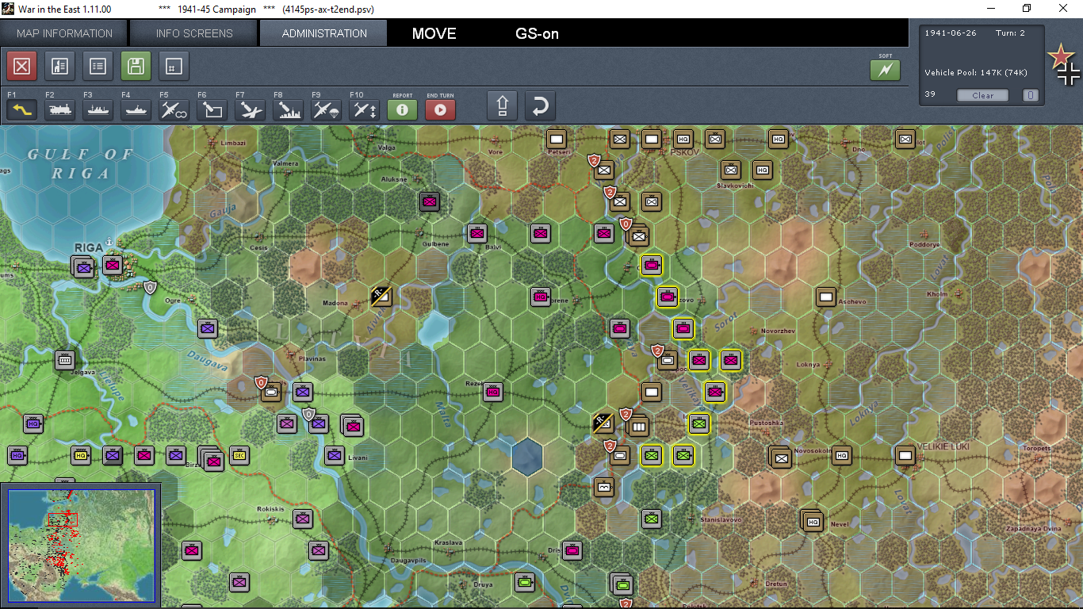
Task: Open the preferences icon next to the red X
Action: coord(59,66)
